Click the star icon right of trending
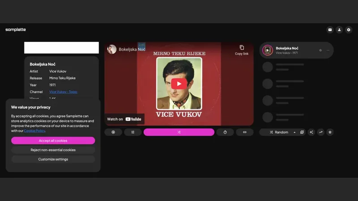The height and width of the screenshot is (201, 358). (x=330, y=132)
